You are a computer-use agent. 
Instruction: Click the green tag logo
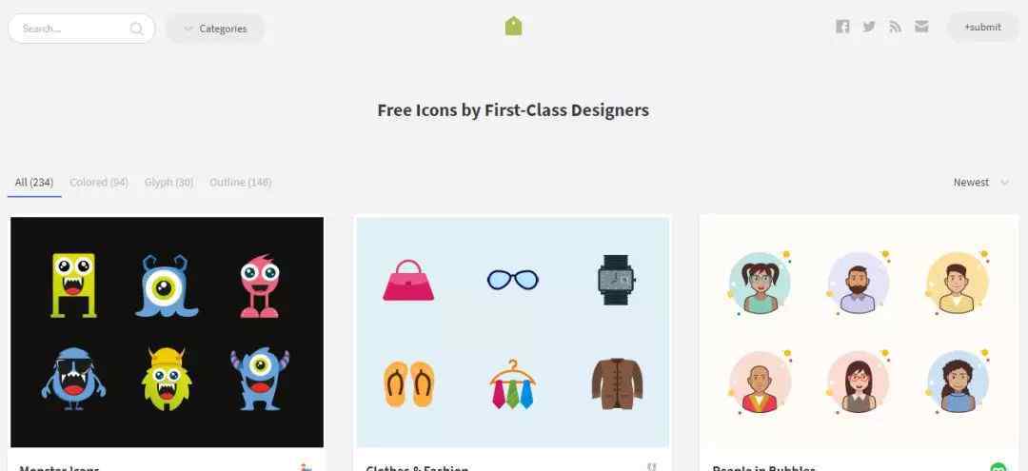click(513, 27)
